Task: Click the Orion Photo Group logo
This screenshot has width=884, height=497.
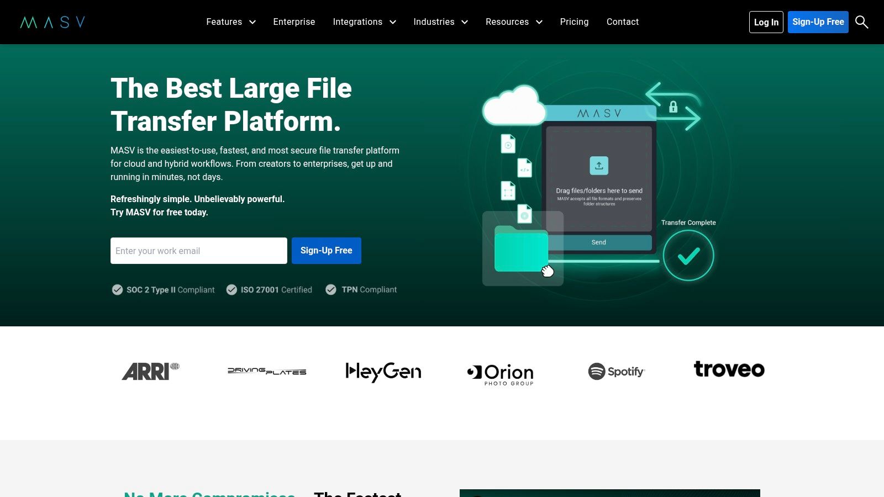Action: click(x=501, y=374)
